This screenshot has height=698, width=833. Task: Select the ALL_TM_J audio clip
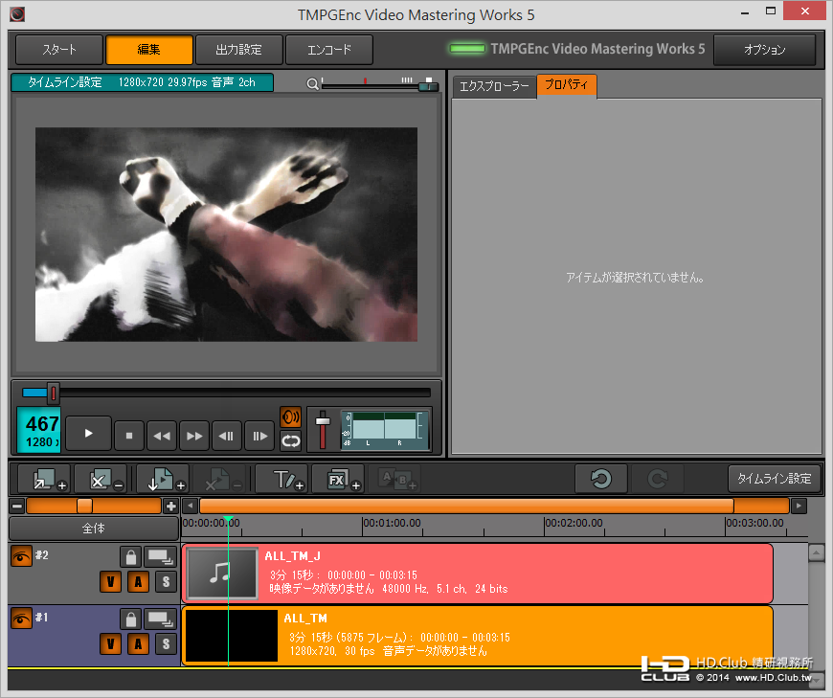(x=477, y=574)
